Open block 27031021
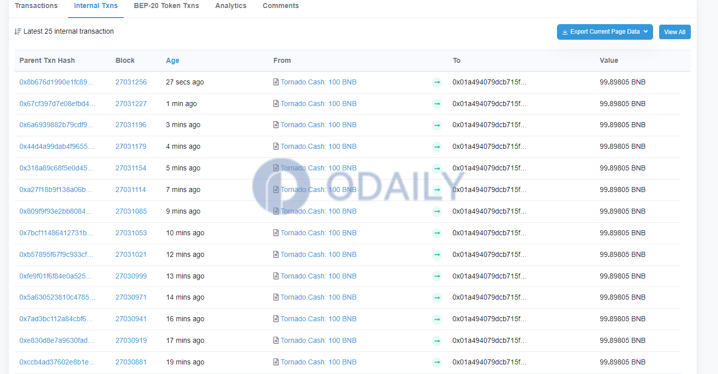718x374 pixels. tap(131, 254)
